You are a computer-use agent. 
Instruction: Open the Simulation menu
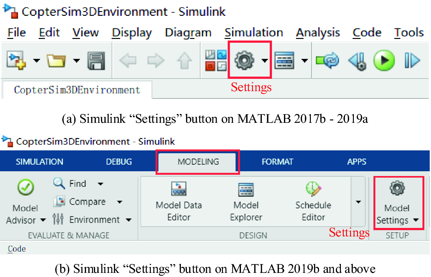[x=254, y=33]
